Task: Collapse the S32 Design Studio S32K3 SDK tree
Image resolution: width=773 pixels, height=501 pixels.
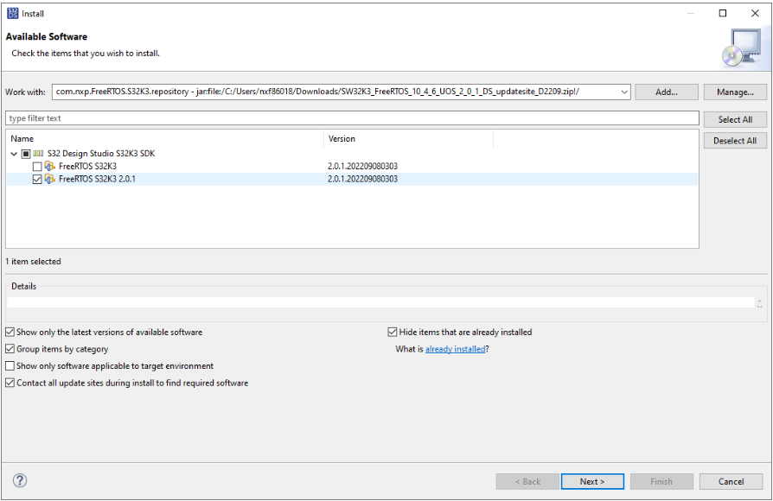Action: 15,154
